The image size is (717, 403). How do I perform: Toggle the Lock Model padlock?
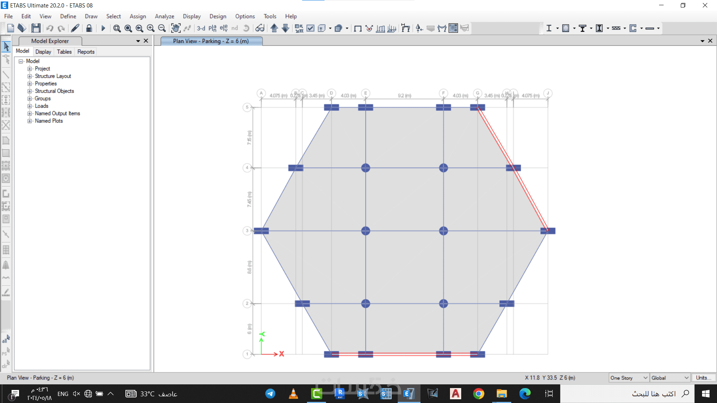tap(89, 28)
